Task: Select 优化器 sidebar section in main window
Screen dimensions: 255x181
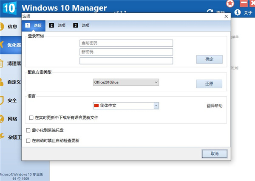Action: pos(11,45)
